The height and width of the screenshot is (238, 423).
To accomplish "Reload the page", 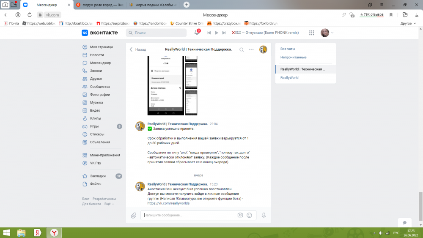I will (30, 15).
